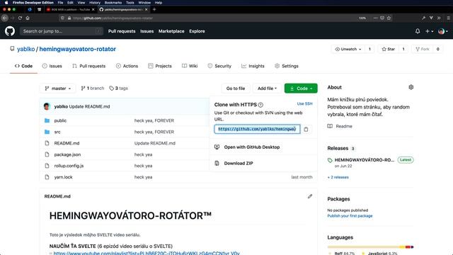
Task: Click the Clone with HTTPS help icon
Action: (260, 105)
